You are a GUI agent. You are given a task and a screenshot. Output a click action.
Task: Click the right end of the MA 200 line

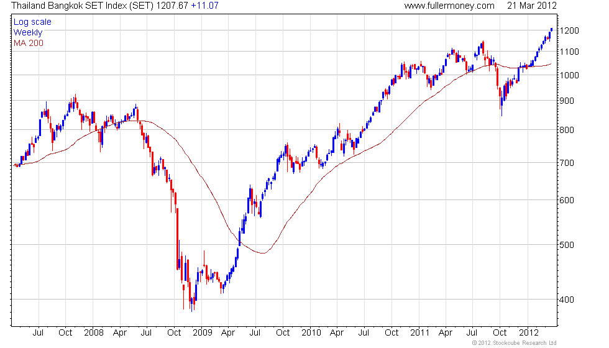(x=551, y=64)
